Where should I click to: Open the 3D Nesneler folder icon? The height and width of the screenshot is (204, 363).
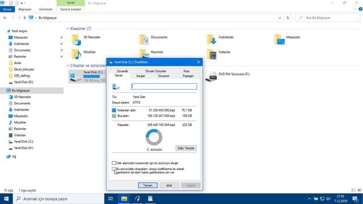(x=76, y=40)
